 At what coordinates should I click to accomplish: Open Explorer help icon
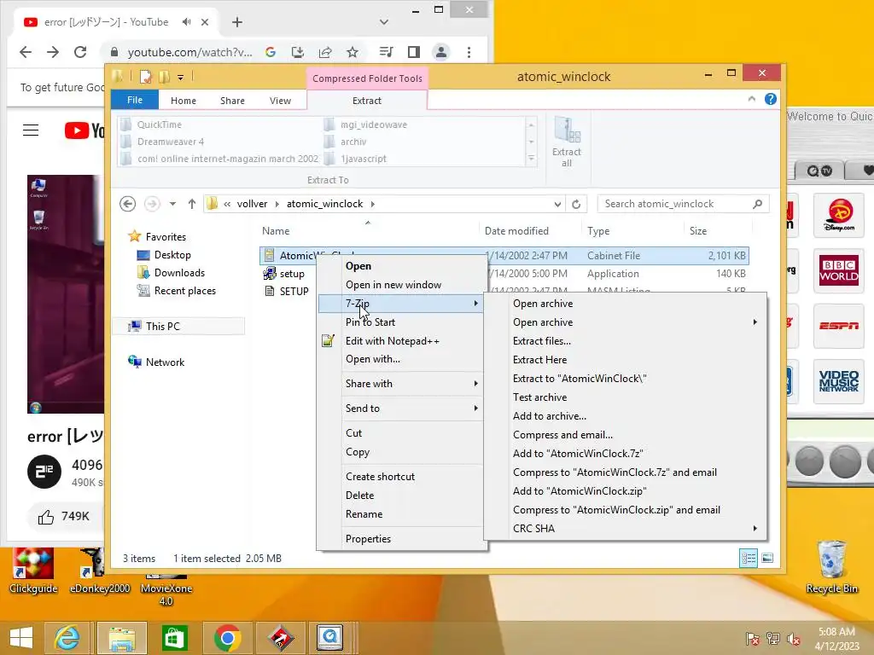pos(771,99)
